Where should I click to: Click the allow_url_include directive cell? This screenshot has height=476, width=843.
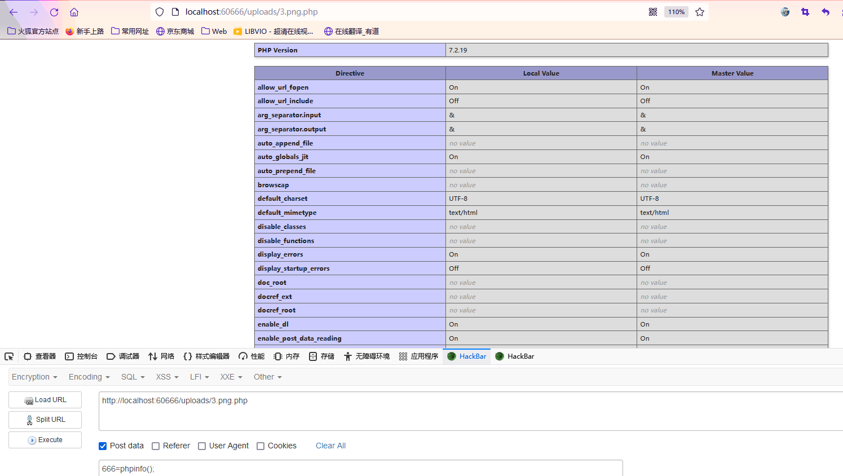[x=350, y=101]
